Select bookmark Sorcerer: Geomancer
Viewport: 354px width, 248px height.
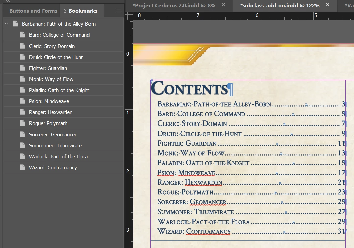click(x=63, y=134)
